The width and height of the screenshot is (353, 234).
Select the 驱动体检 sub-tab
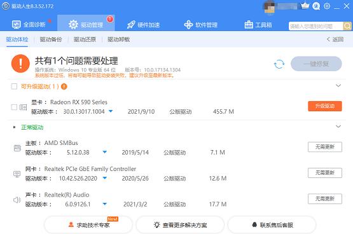coord(17,39)
